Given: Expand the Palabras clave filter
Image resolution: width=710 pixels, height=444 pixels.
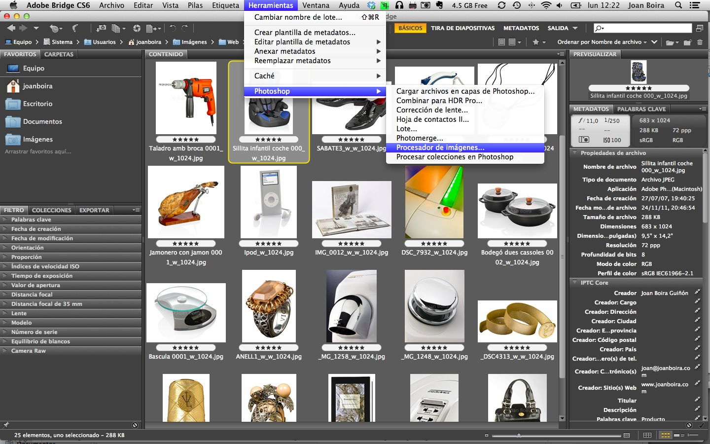Looking at the screenshot, I should (31, 220).
